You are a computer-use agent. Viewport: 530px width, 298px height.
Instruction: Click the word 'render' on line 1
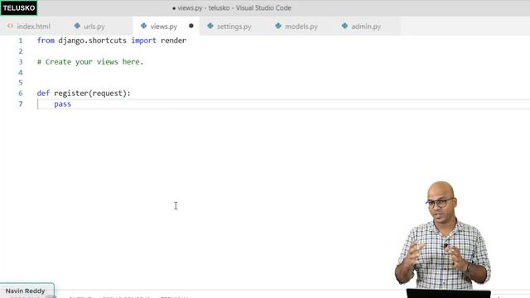pos(173,41)
